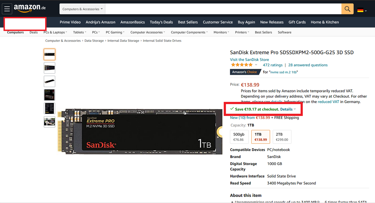
Task: Expand the PCs & Laptops dropdown
Action: (x=55, y=32)
